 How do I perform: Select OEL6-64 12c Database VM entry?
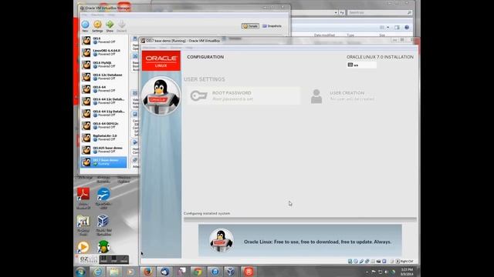(x=103, y=101)
